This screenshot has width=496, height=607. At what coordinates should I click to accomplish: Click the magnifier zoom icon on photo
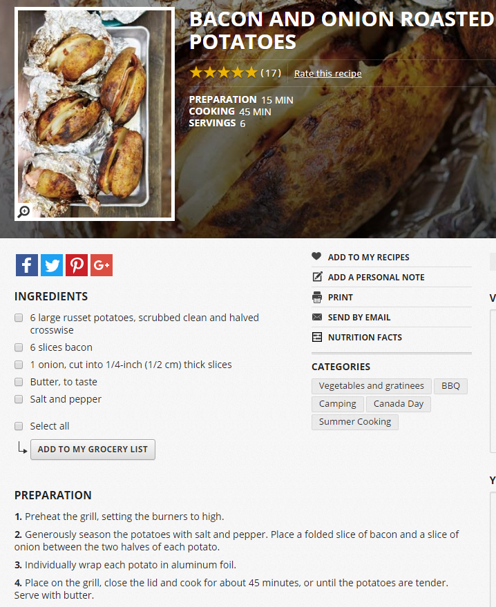23,212
